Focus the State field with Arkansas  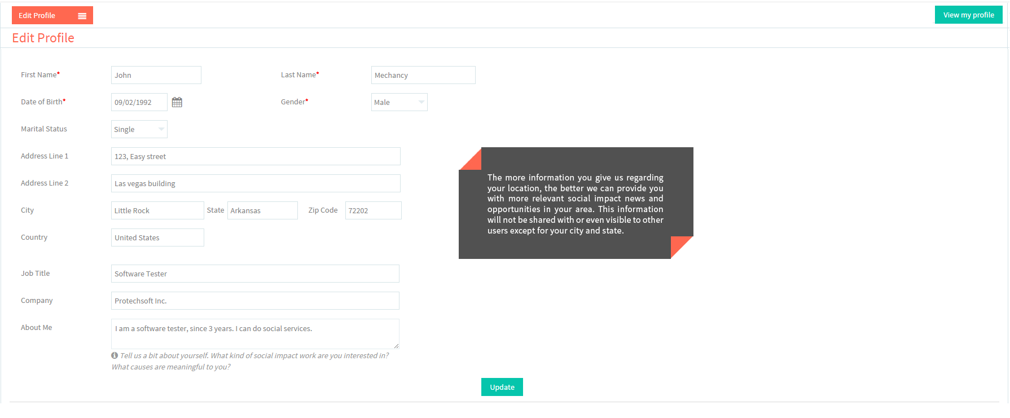pos(262,210)
